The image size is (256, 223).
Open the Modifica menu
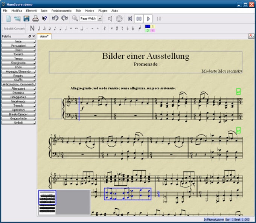[x=17, y=11]
